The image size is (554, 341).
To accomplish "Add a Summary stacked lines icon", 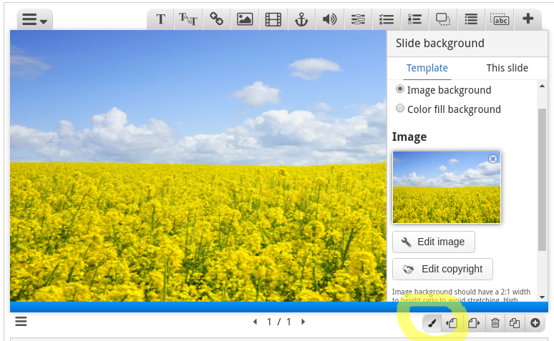I will [471, 19].
